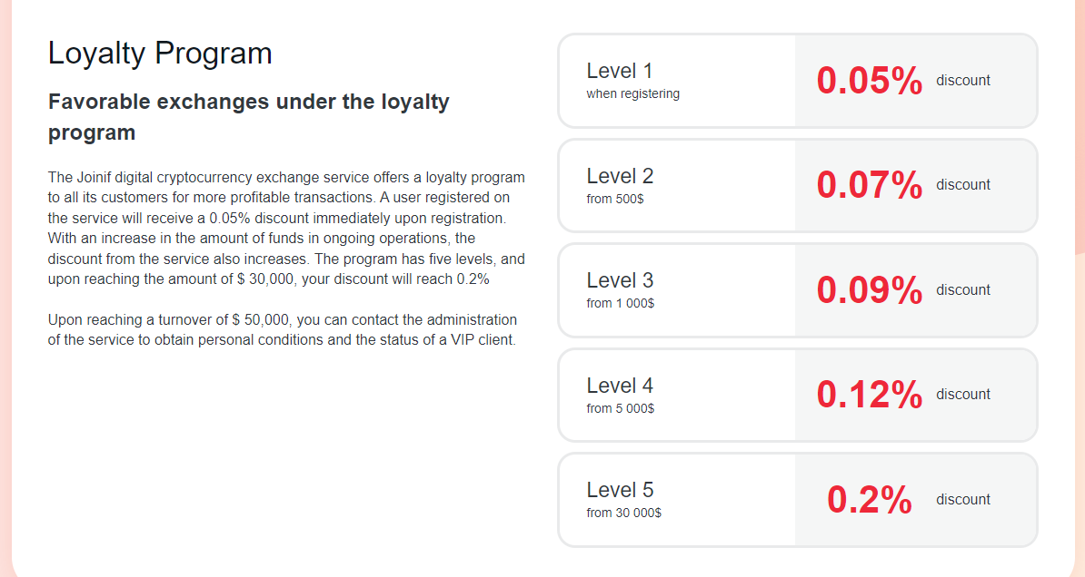Click the VIP client turnover paragraph

283,330
